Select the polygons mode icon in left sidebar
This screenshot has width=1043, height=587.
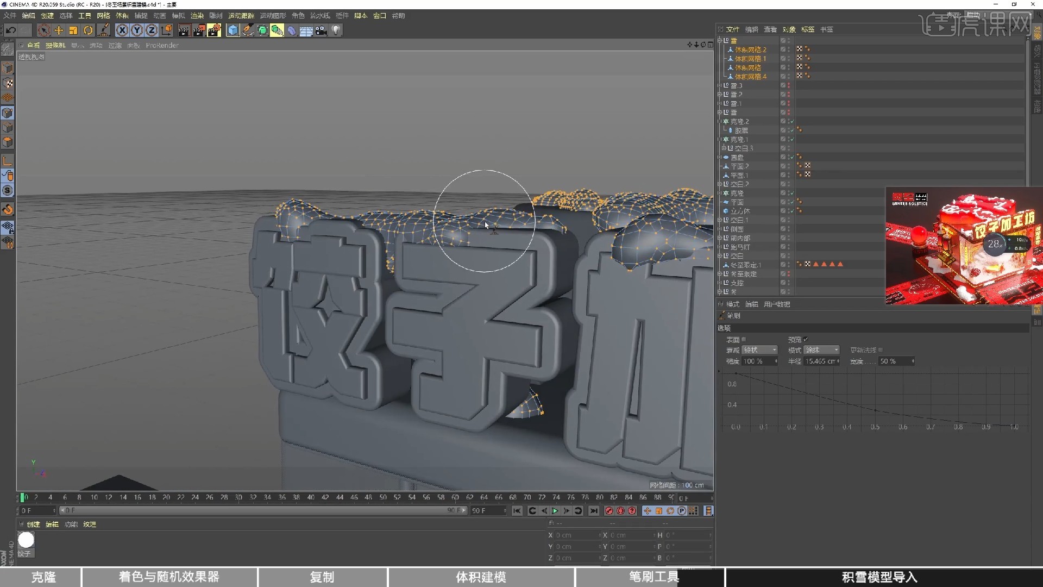point(8,142)
